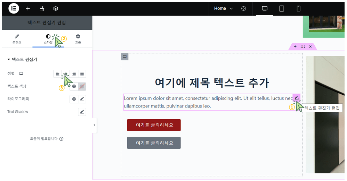Click the gray 여기를 클릭하세요 button

[154, 143]
